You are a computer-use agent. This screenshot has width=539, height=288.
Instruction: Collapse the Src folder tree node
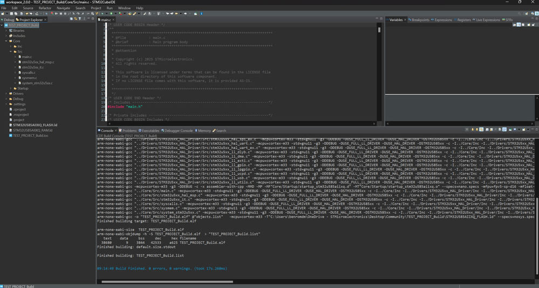point(11,52)
